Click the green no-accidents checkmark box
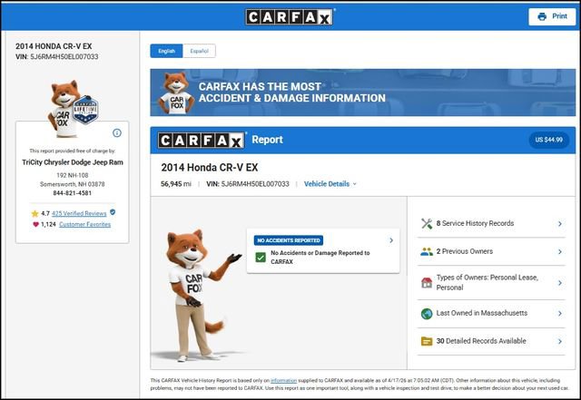This screenshot has width=581, height=400. [x=261, y=258]
